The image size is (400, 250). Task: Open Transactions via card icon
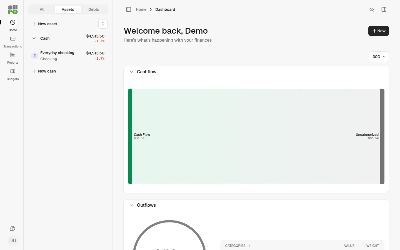13,39
